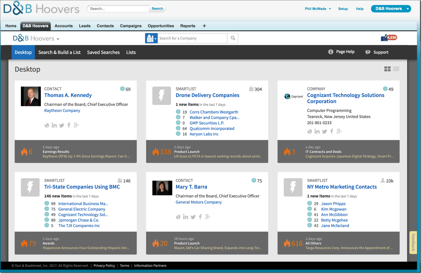Open the Contacts tab
422x274 pixels.
coord(105,26)
